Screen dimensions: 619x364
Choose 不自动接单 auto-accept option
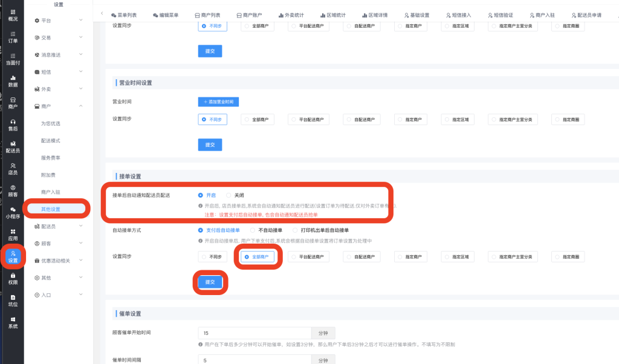tap(253, 230)
